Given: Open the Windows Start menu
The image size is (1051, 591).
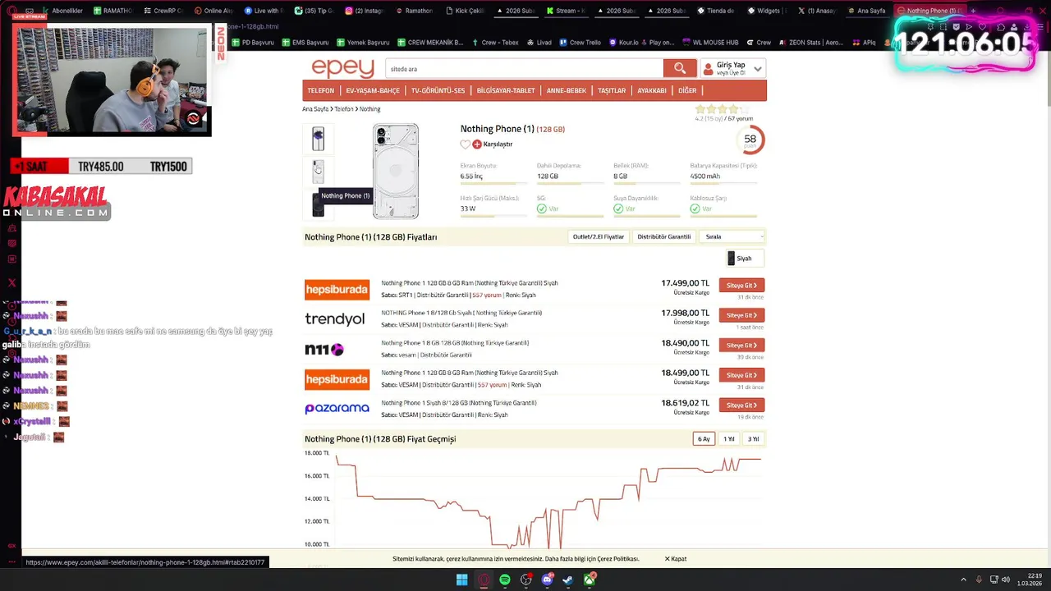Looking at the screenshot, I should (461, 580).
